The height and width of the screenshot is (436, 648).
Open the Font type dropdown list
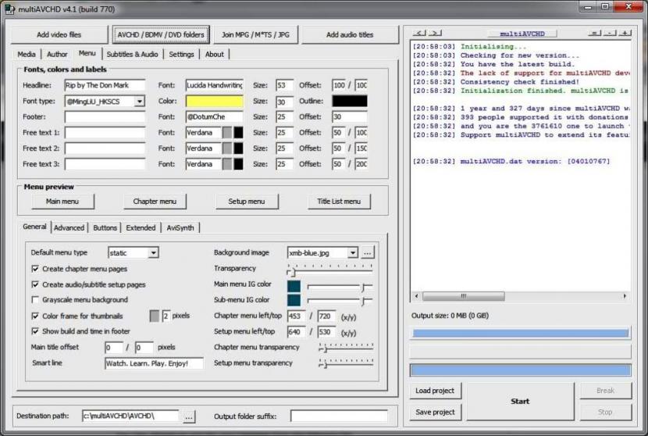tap(139, 102)
